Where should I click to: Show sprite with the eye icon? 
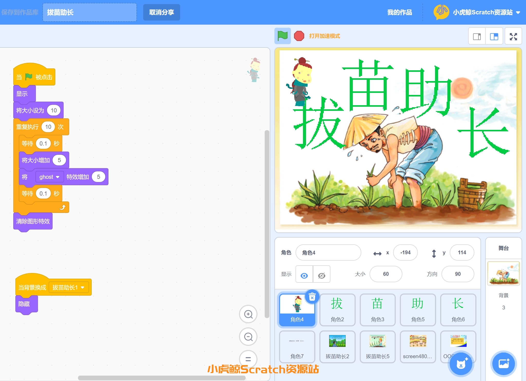(x=304, y=274)
